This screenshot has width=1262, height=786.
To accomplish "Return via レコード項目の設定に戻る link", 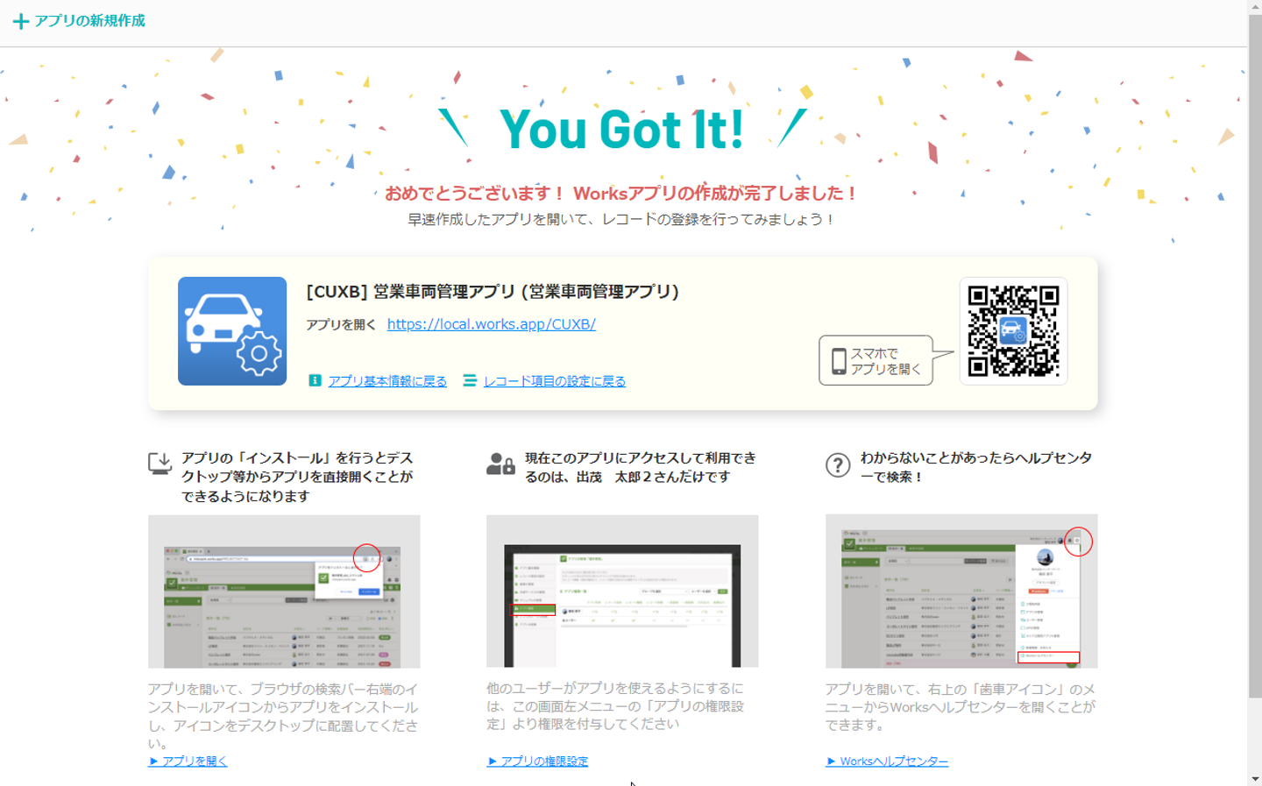I will tap(555, 381).
